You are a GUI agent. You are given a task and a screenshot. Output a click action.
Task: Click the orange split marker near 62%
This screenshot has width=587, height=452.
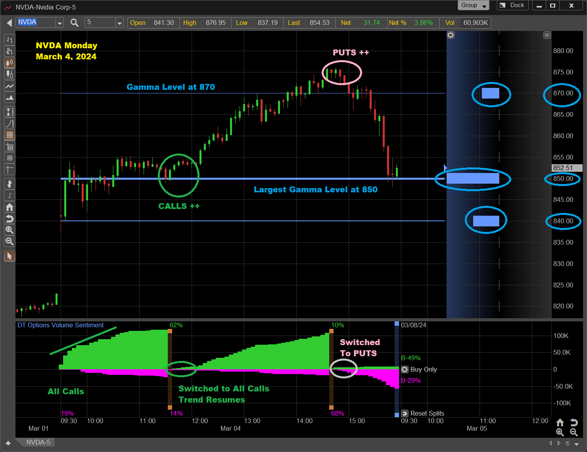click(170, 331)
